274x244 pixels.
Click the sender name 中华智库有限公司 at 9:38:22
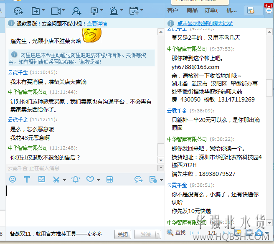pos(187,139)
